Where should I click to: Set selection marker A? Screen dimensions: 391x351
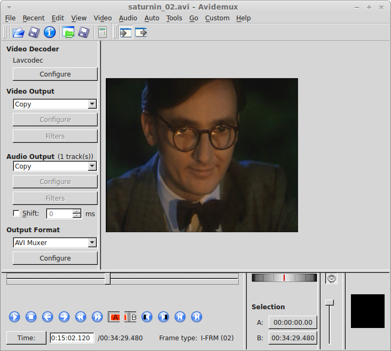point(114,317)
